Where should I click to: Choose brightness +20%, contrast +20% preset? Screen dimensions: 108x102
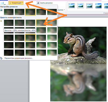pyautogui.click(x=41, y=45)
